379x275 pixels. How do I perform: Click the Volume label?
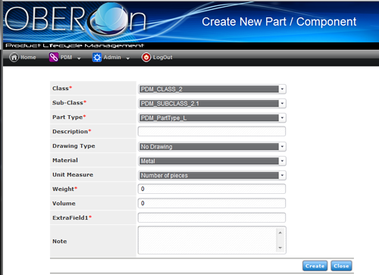64,204
